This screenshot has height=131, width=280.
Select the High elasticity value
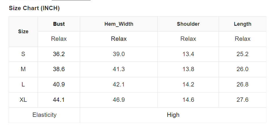click(x=173, y=115)
